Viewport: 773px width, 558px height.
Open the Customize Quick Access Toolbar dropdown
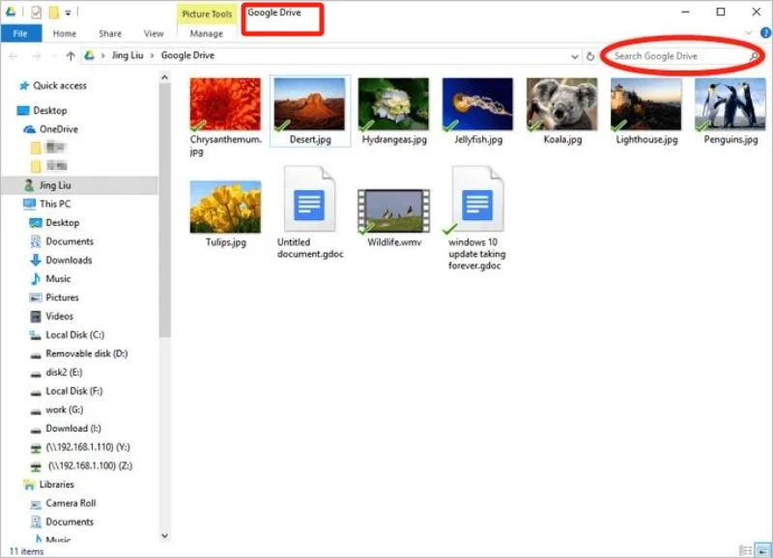tap(70, 13)
